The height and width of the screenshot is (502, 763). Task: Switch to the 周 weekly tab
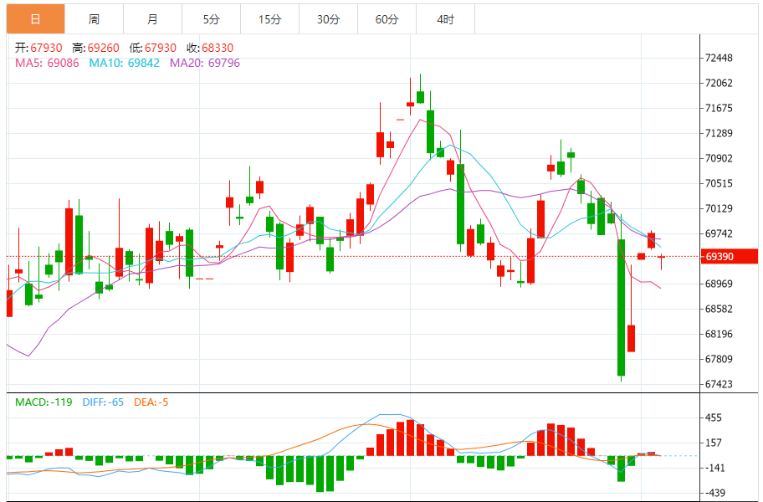pyautogui.click(x=94, y=19)
